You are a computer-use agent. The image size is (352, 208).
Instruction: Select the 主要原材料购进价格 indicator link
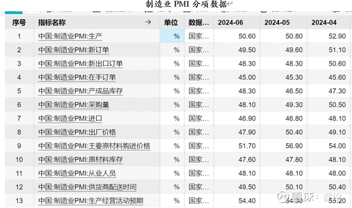tap(94, 146)
